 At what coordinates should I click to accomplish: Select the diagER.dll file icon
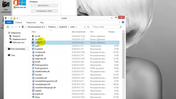[33, 55]
